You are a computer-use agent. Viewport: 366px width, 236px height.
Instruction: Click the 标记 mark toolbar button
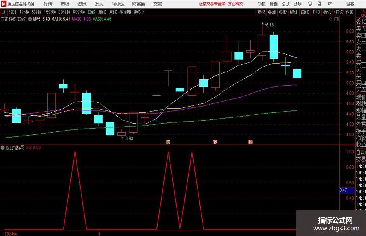(x=327, y=12)
